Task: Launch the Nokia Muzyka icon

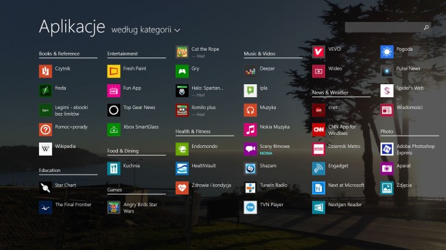Action: (x=250, y=129)
